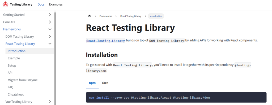Switch to the npm tab
The height and width of the screenshot is (105, 272).
click(92, 83)
